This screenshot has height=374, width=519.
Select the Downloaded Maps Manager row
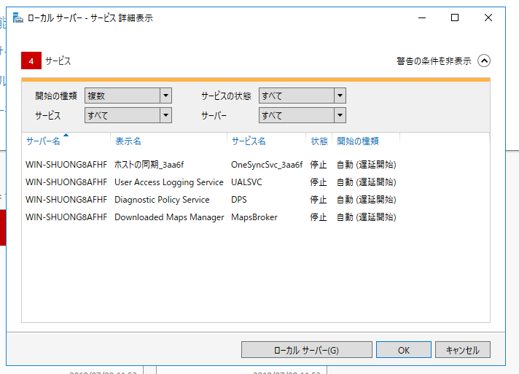click(x=211, y=217)
